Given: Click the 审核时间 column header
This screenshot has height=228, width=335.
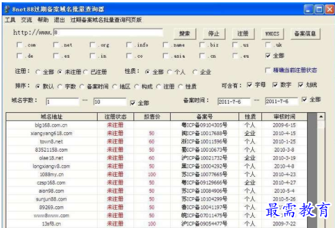Looking at the screenshot, I should (x=284, y=116).
